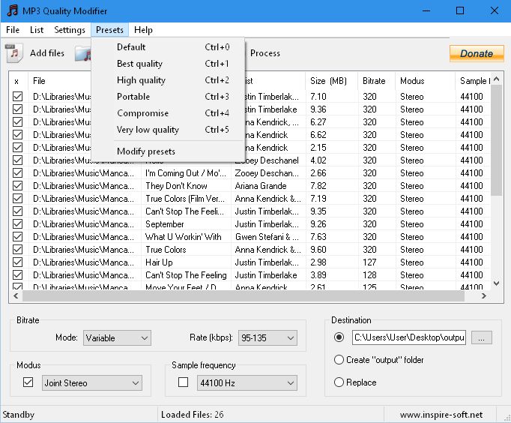Expand the Rate (kbps) dropdown
Viewport: 511px width, 423px height.
[x=267, y=338]
